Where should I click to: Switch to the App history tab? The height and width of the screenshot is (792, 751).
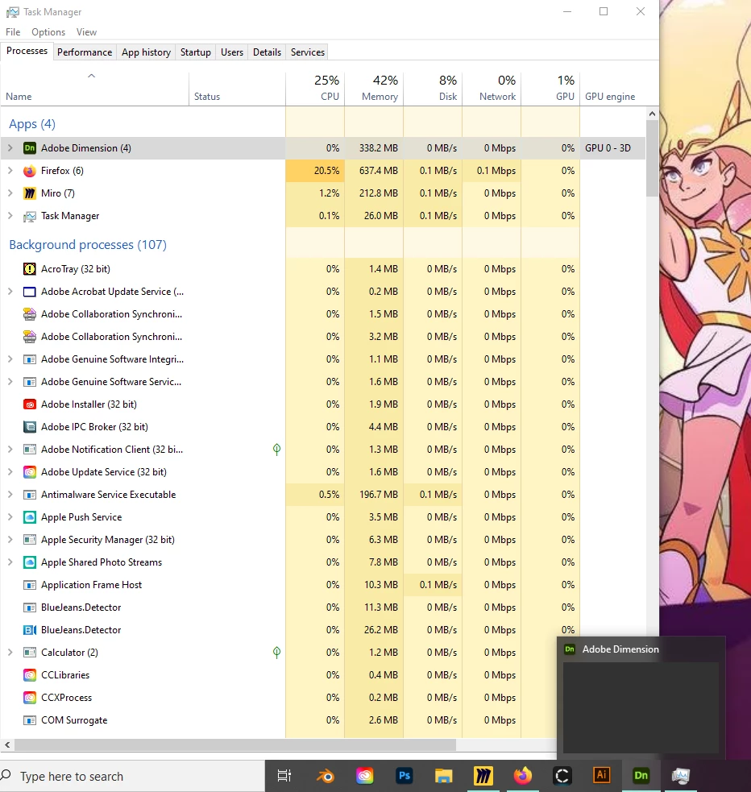point(146,52)
